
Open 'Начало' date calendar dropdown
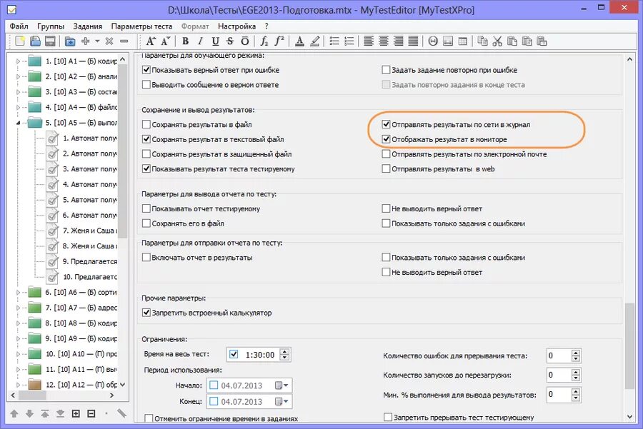click(x=281, y=385)
